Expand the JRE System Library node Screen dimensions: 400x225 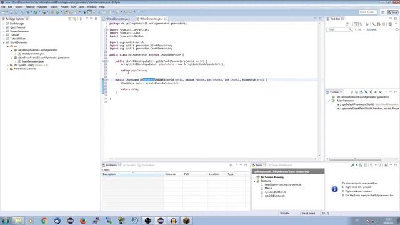8,65
